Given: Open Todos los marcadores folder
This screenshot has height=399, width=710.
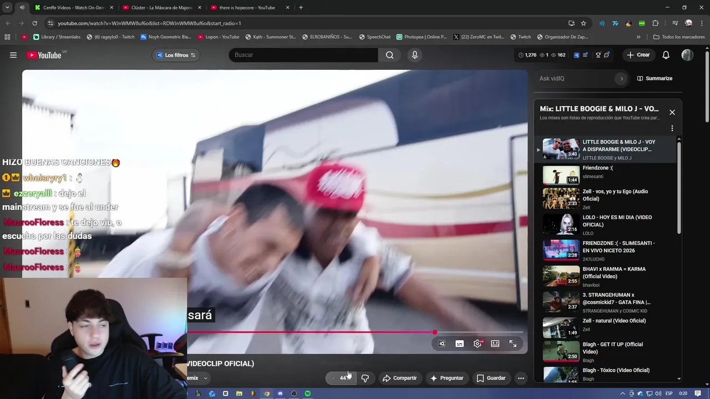Looking at the screenshot, I should pyautogui.click(x=679, y=37).
